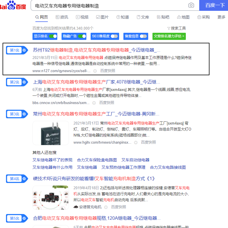Enable the 备案信息 switch
Viewport: 228px width, 228px height.
[x=143, y=36]
